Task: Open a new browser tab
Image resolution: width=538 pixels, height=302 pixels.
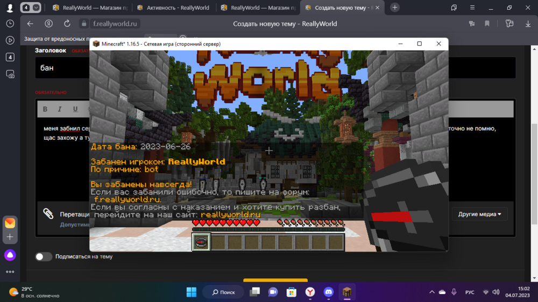Action: pyautogui.click(x=395, y=8)
